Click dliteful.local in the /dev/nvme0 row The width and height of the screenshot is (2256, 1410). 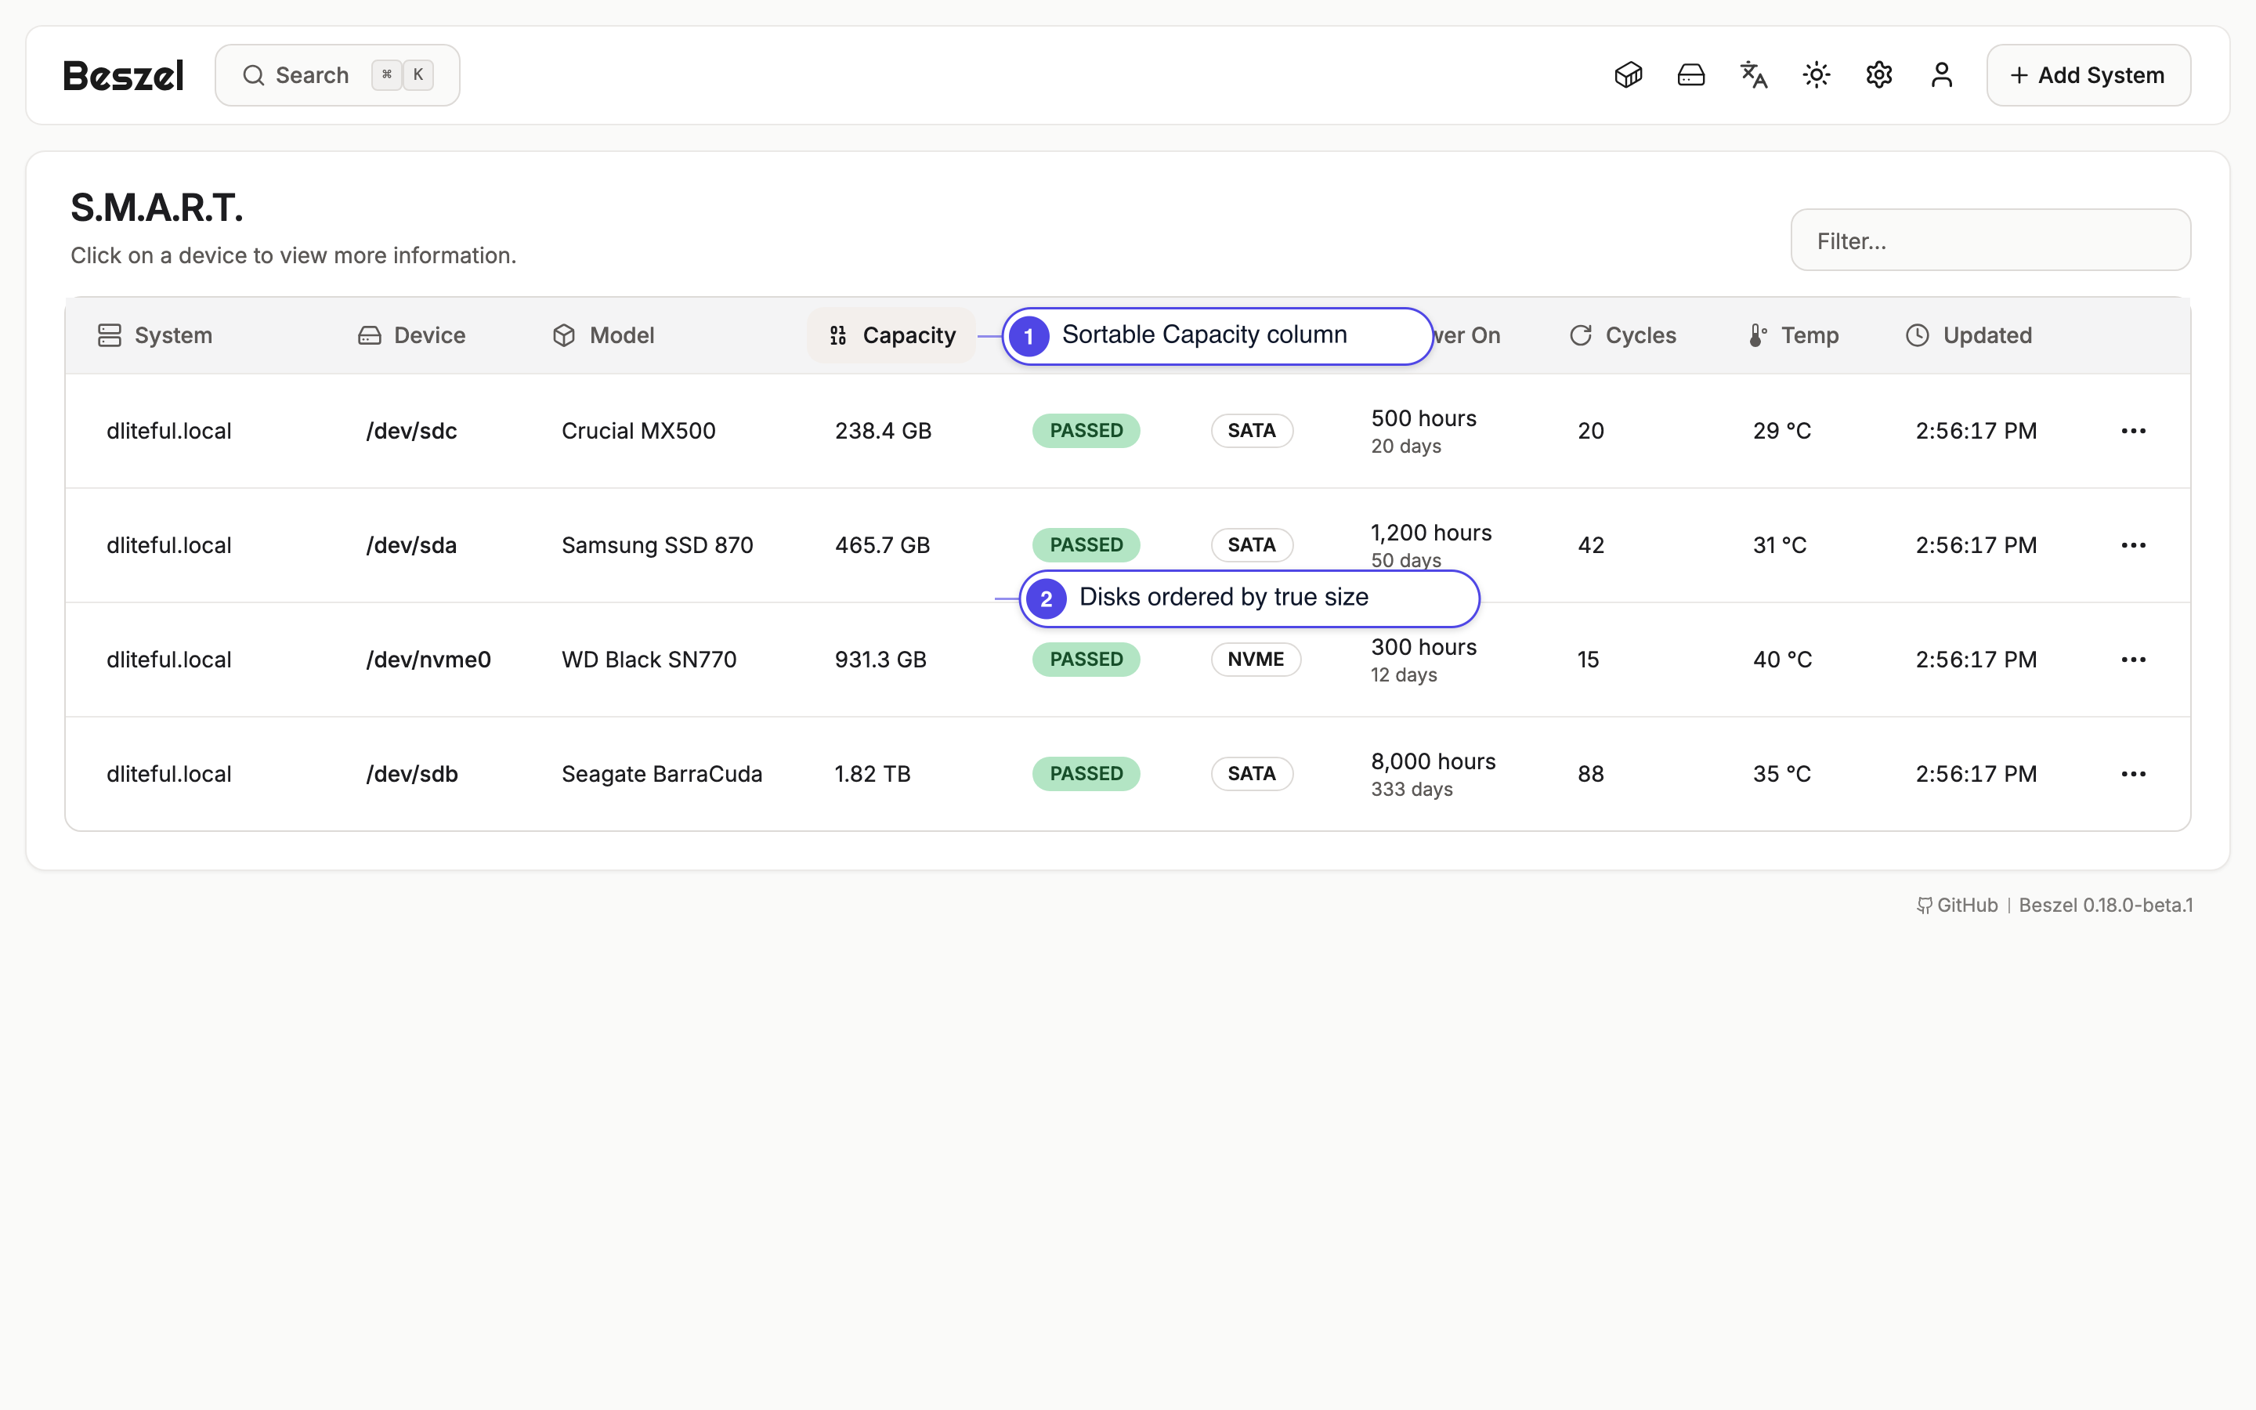point(168,660)
